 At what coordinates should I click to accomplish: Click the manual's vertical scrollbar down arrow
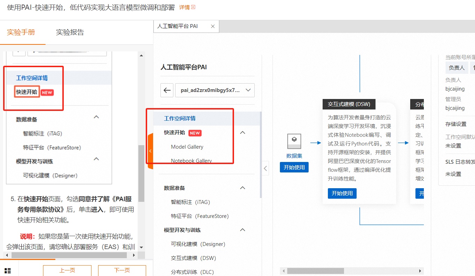142,248
